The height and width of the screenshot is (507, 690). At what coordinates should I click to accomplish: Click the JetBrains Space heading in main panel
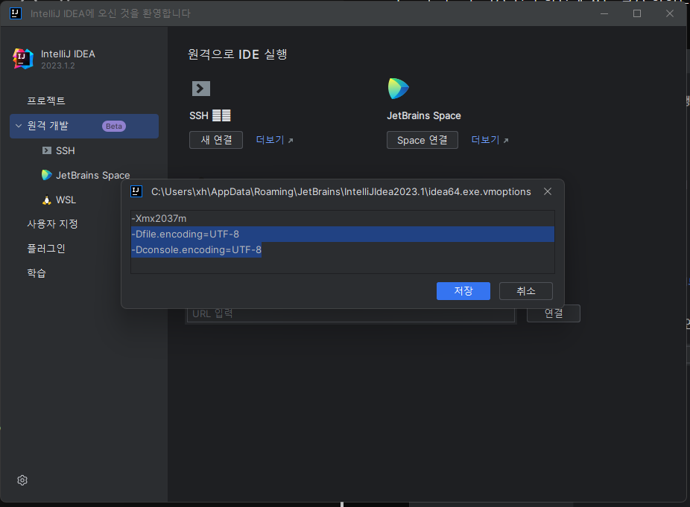[424, 115]
